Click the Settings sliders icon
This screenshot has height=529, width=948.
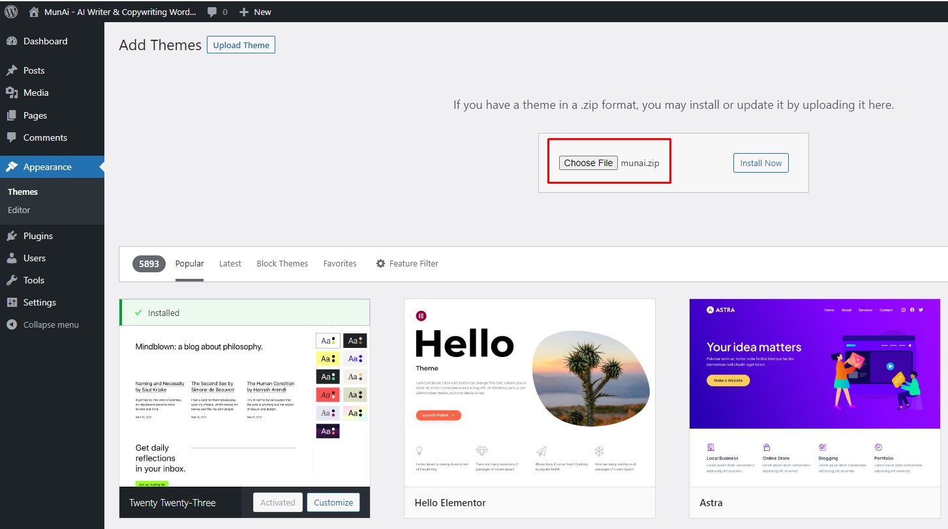[12, 302]
